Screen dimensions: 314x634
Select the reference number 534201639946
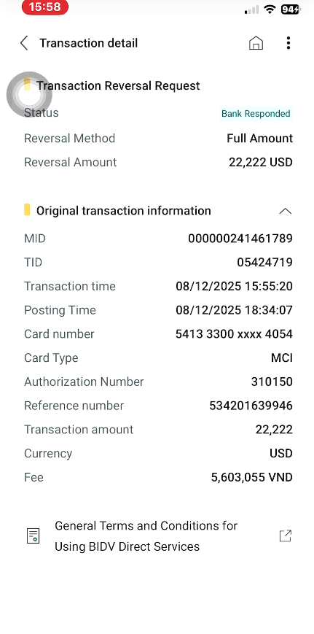click(251, 406)
